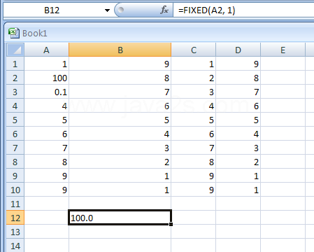Viewport: 314px width, 252px height.
Task: Select column A header
Action: (x=47, y=50)
